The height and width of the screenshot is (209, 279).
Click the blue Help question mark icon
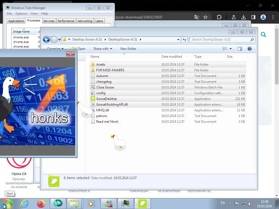pyautogui.click(x=250, y=49)
